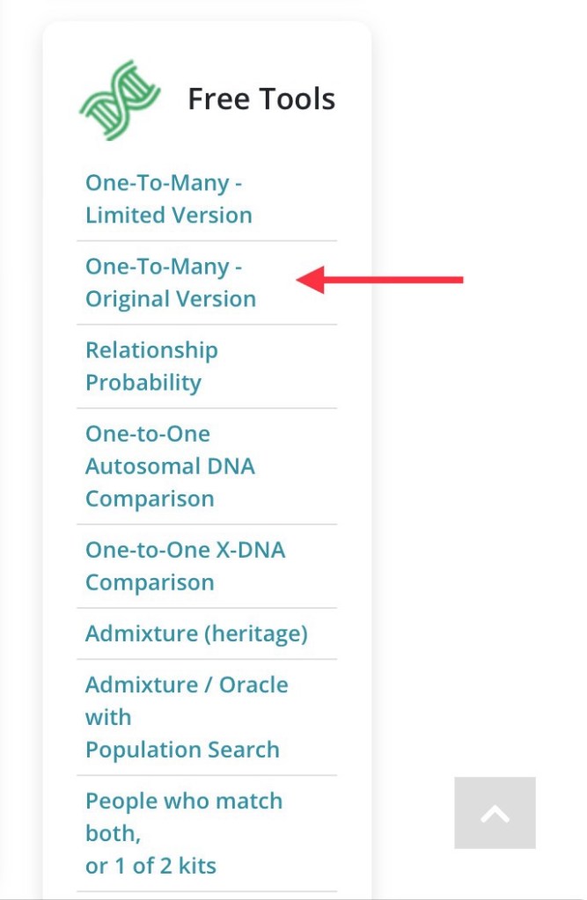Viewport: 587px width, 900px height.
Task: Open One-To-Many Original Version tool
Action: (170, 282)
